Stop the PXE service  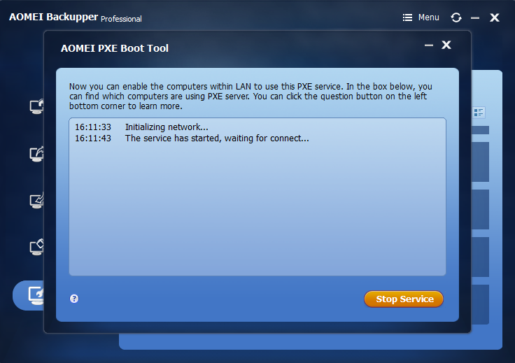click(x=404, y=299)
